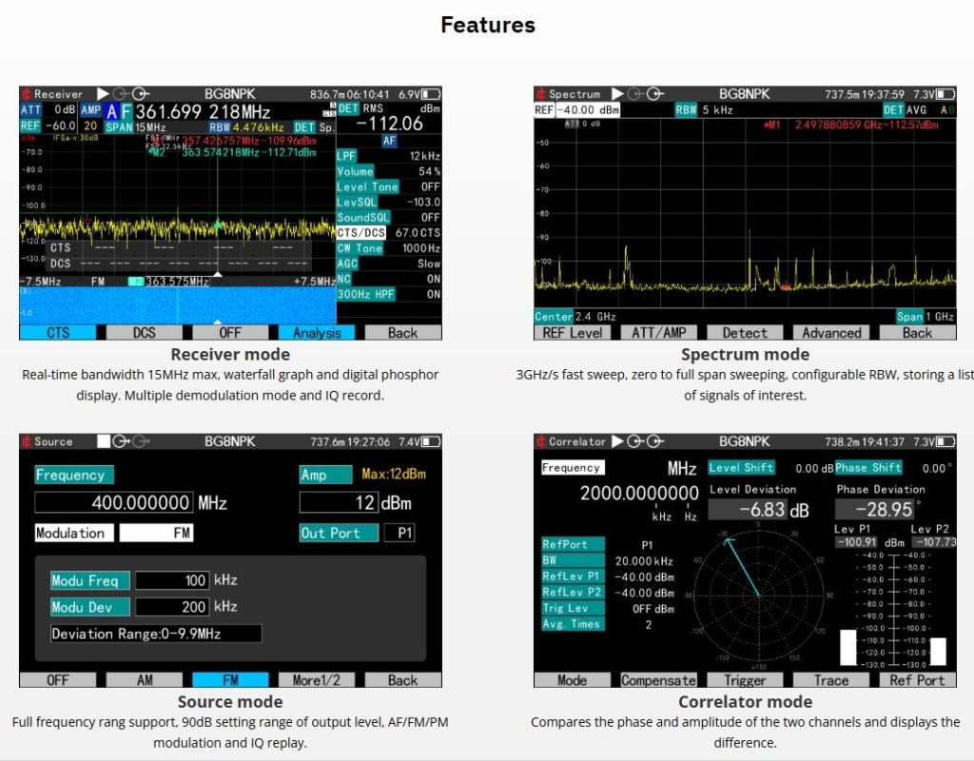Viewport: 974px width, 761px height.
Task: Click the play icon in the Correlator status bar
Action: click(x=616, y=441)
